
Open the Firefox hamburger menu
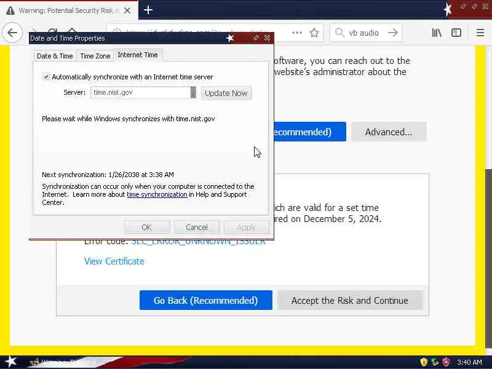coord(480,33)
